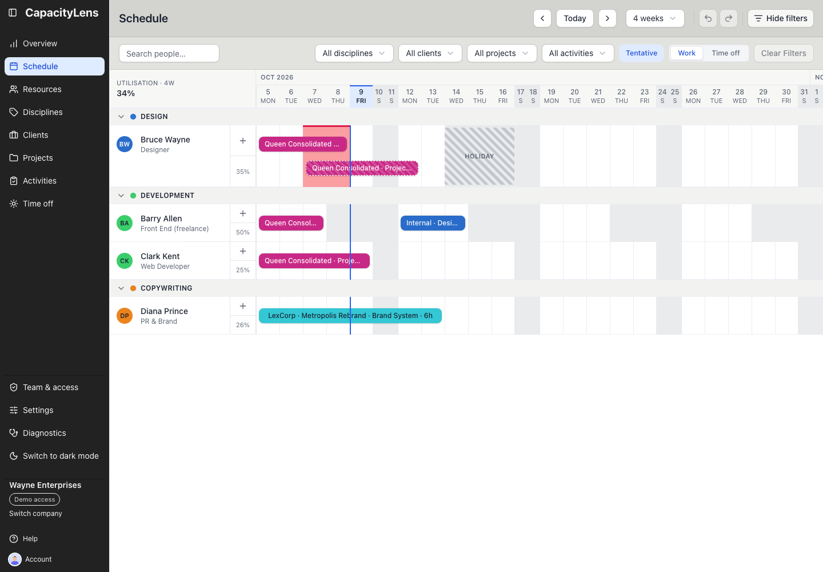Open the Resources page

pyautogui.click(x=54, y=89)
